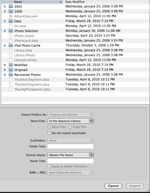Click the Library.data file icon

[x=11, y=50]
